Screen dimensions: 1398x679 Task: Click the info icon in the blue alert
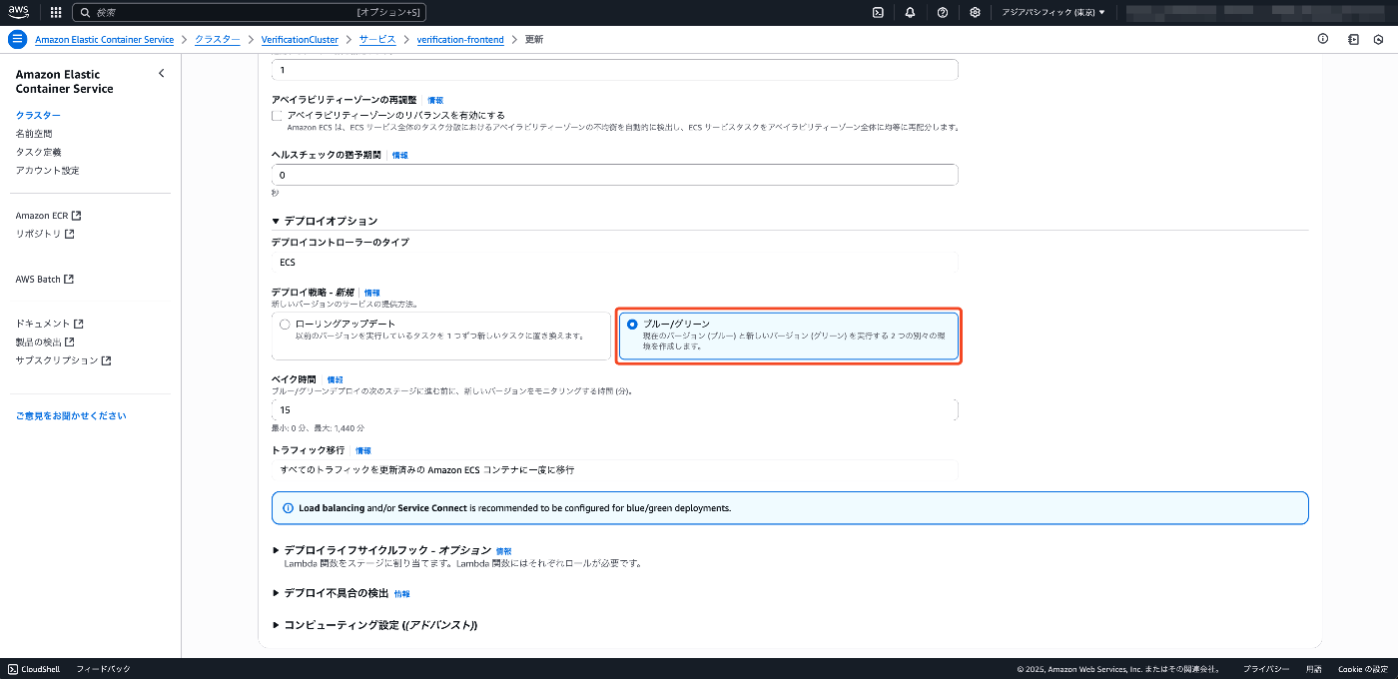click(288, 508)
